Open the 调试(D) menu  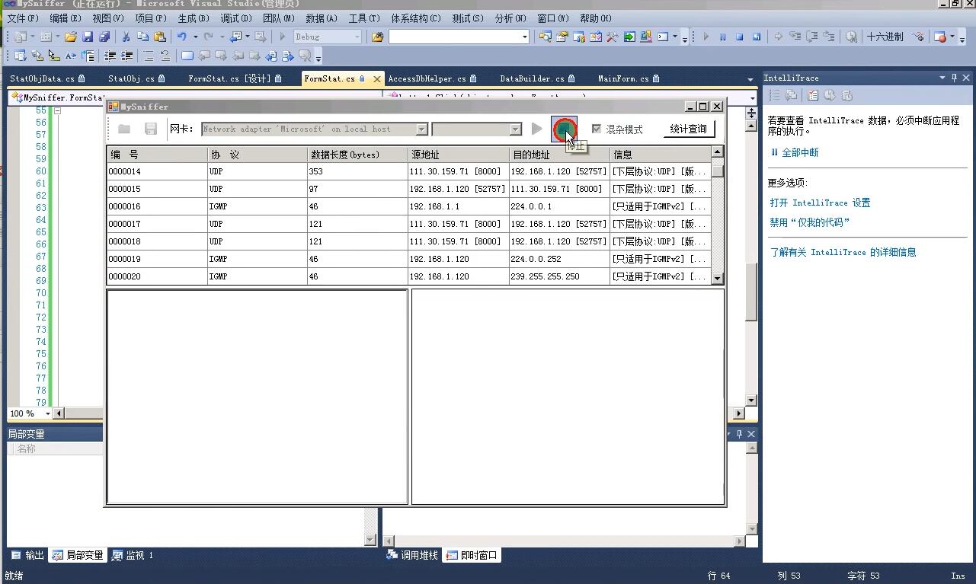236,18
